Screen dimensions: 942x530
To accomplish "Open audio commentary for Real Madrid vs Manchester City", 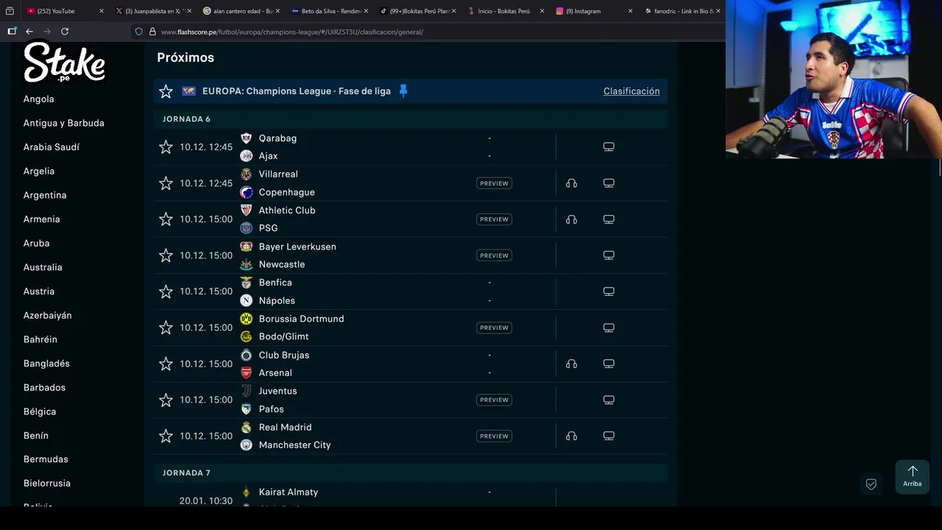I will (571, 436).
